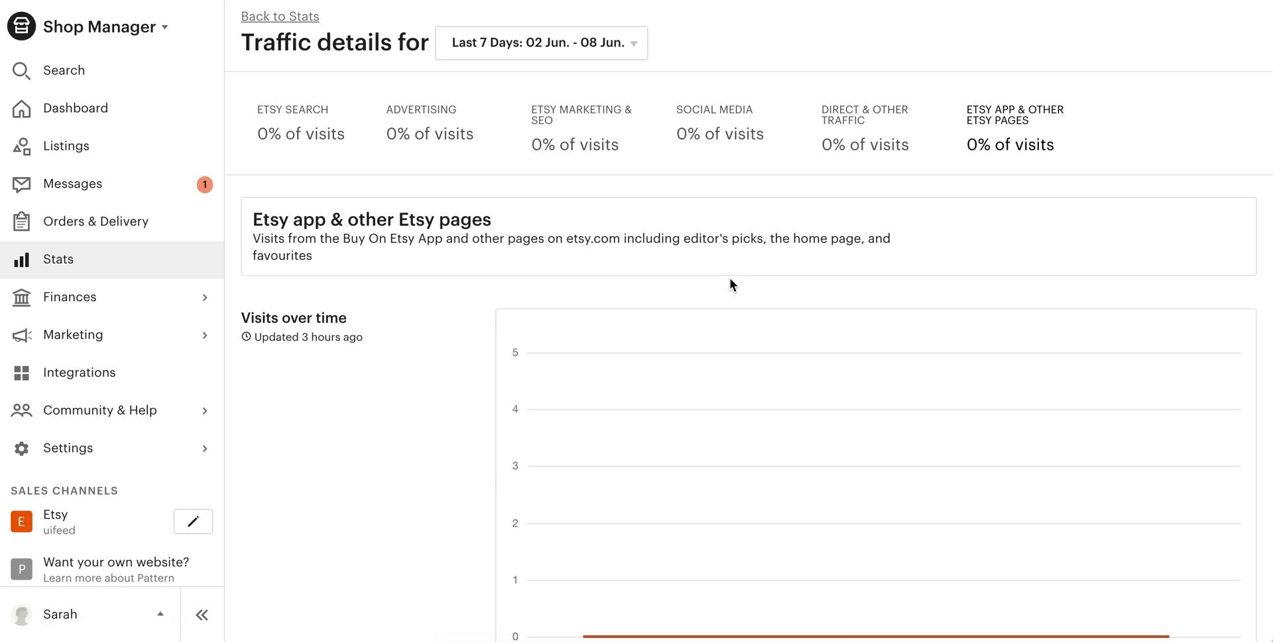Click the orange Etsy channel icon
Viewport: 1273px width, 642px height.
pyautogui.click(x=21, y=522)
